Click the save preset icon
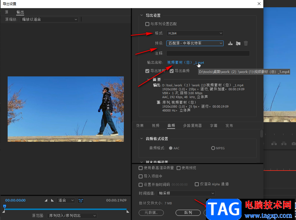The height and width of the screenshot is (220, 296). 230,43
